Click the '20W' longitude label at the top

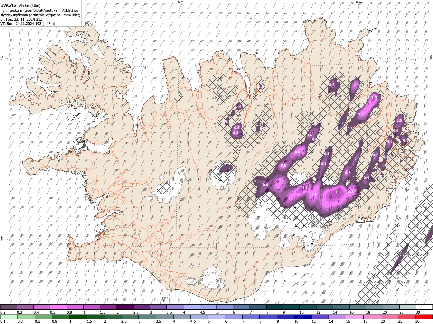pyautogui.click(x=180, y=2)
